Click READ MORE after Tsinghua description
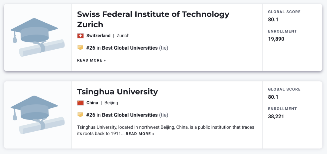 coord(140,134)
